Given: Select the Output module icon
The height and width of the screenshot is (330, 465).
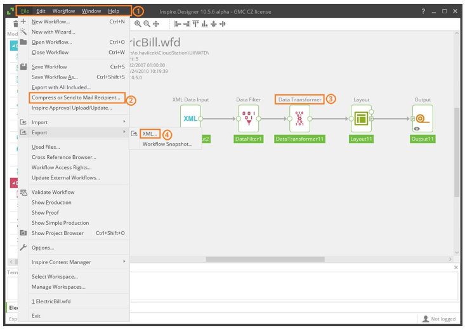Looking at the screenshot, I should [x=422, y=118].
